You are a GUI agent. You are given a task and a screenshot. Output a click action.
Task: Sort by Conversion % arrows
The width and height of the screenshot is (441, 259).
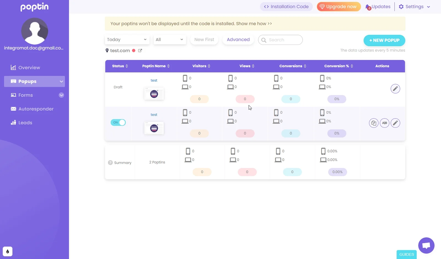point(352,66)
